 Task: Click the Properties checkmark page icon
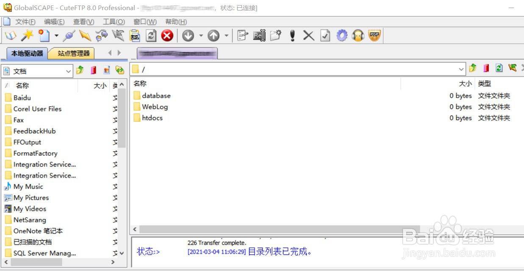click(325, 36)
